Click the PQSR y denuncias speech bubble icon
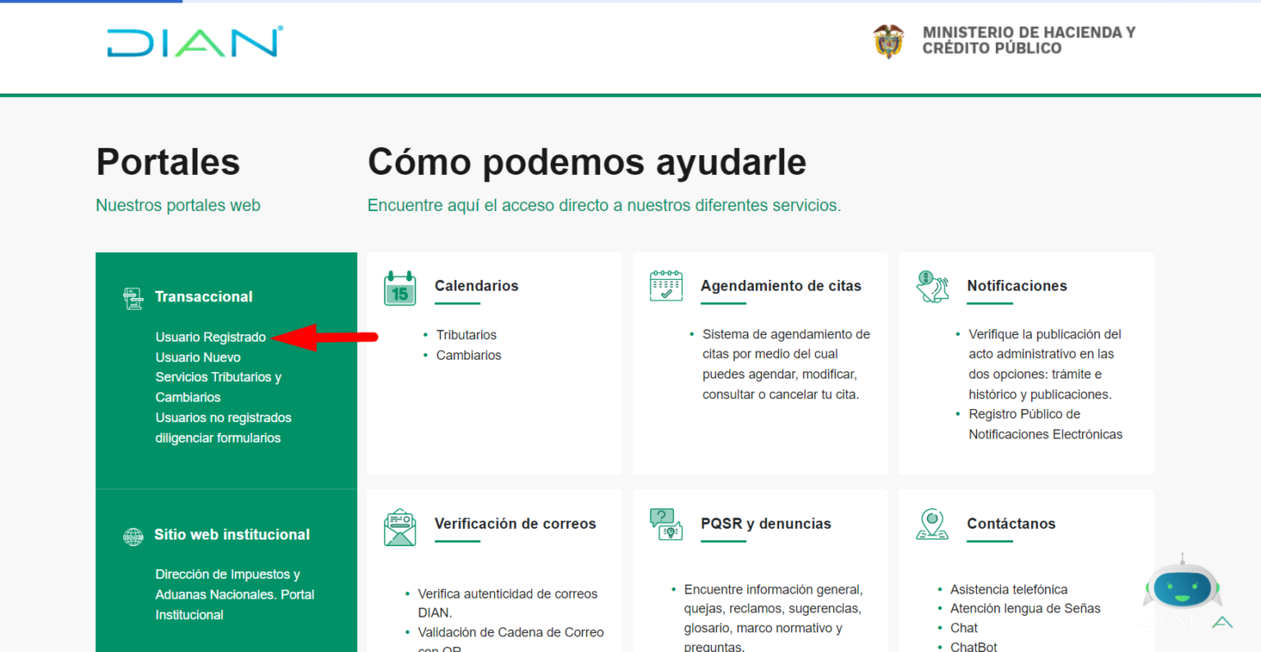Image resolution: width=1261 pixels, height=652 pixels. 666,525
